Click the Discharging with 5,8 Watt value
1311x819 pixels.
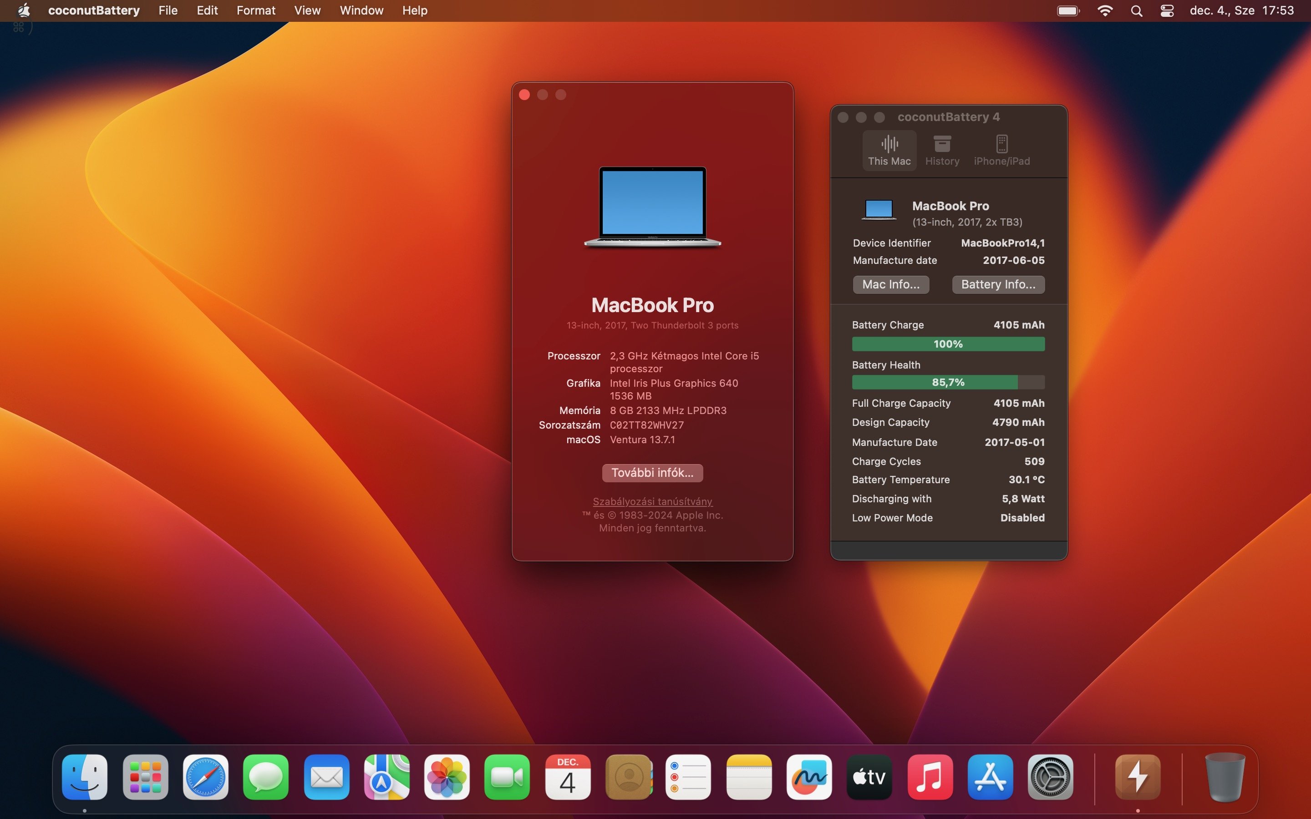point(1023,499)
